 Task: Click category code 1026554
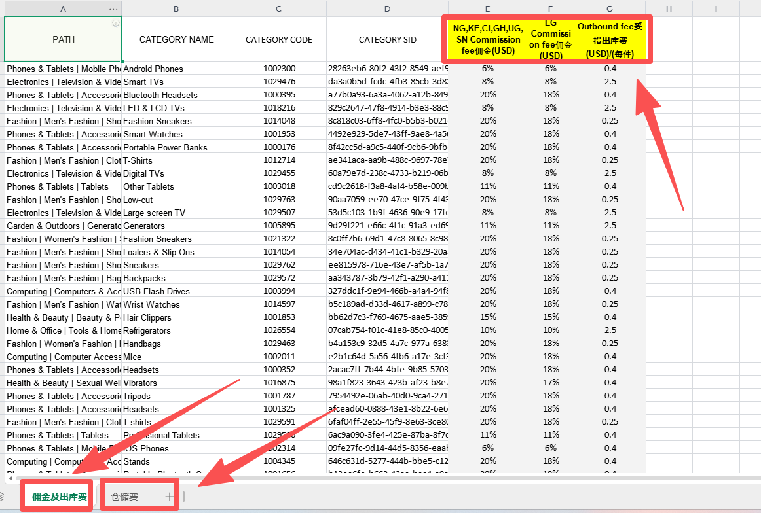click(278, 330)
